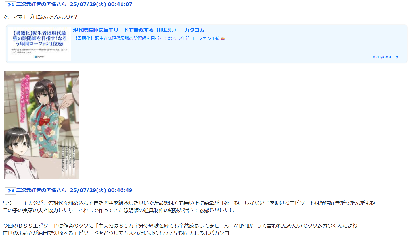Click line starting 前世の未熟さが原因で失敗する
Image resolution: width=413 pixels, height=239 pixels.
(118, 233)
